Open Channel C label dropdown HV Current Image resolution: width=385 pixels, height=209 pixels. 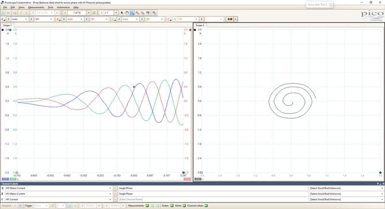(x=59, y=200)
